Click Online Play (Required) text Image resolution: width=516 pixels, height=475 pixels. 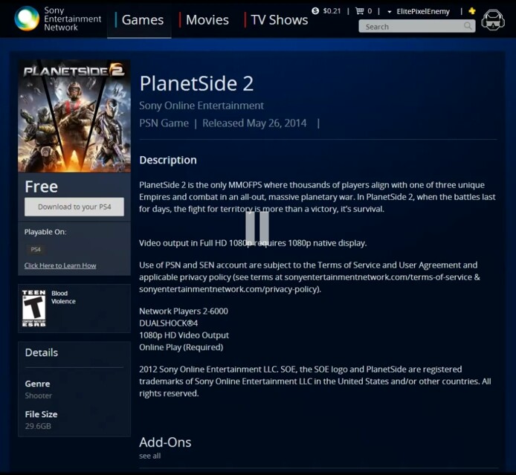[181, 347]
